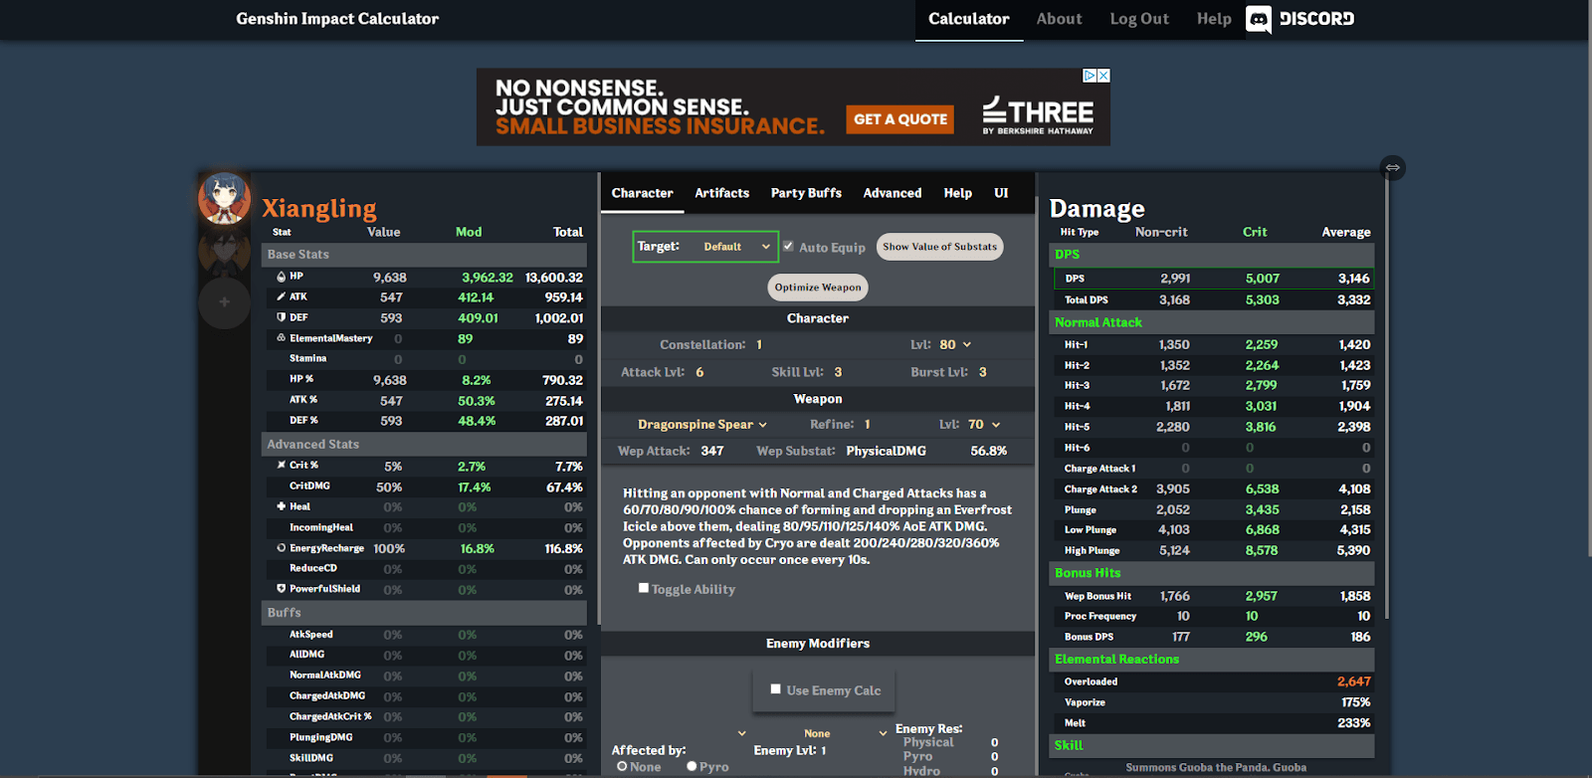Click the AdChoices triangle icon
1592x778 pixels.
pyautogui.click(x=1090, y=76)
